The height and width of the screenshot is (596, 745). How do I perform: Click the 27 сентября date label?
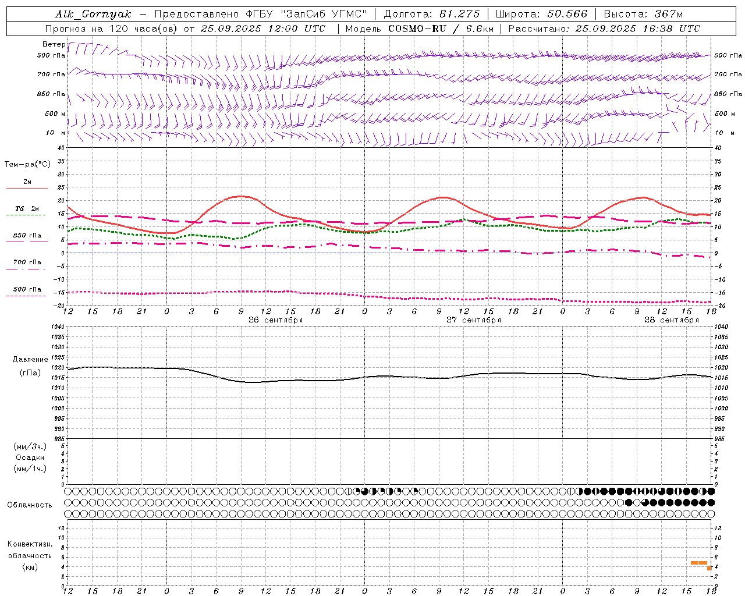tap(473, 320)
